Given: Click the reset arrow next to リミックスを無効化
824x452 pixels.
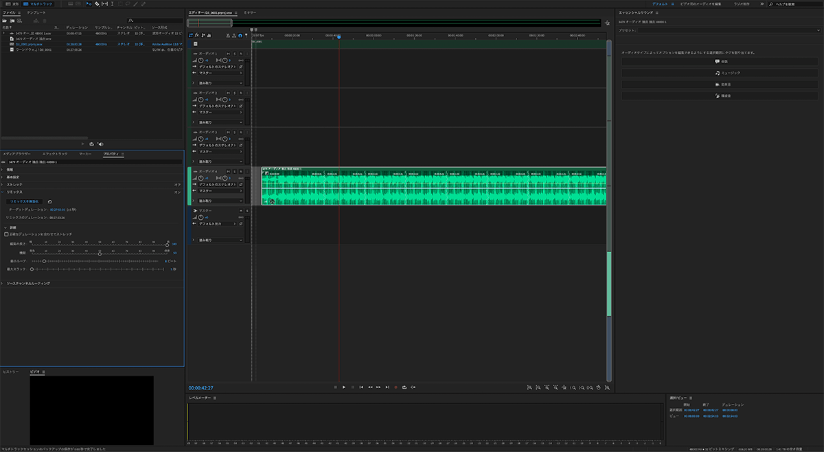Looking at the screenshot, I should click(49, 201).
